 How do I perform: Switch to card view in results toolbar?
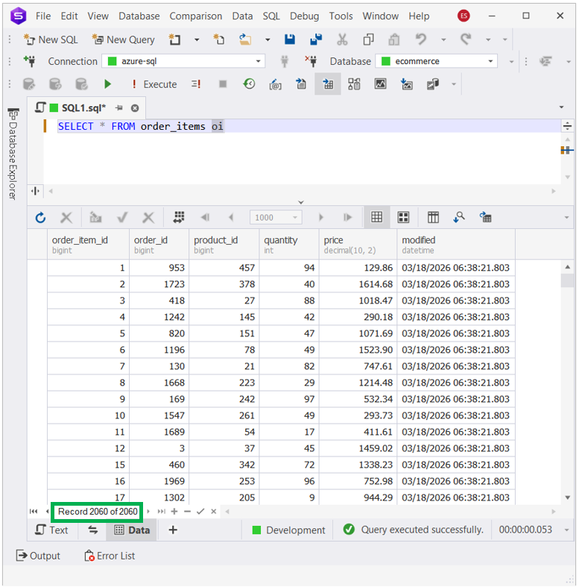[403, 218]
